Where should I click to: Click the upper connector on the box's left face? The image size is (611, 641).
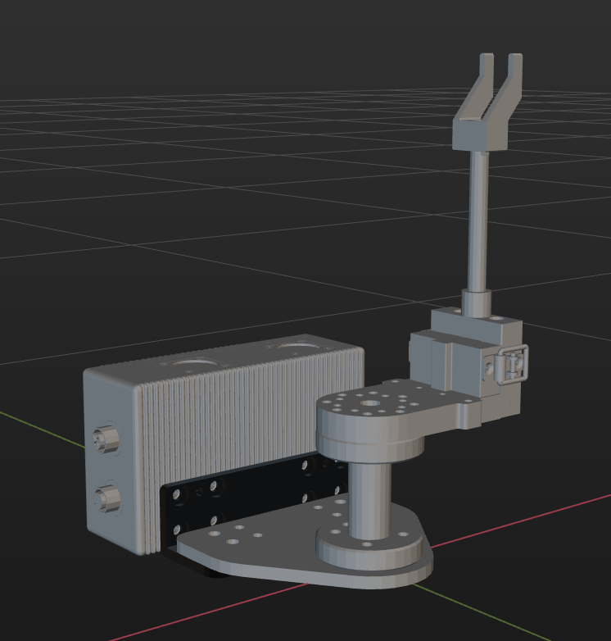[106, 440]
